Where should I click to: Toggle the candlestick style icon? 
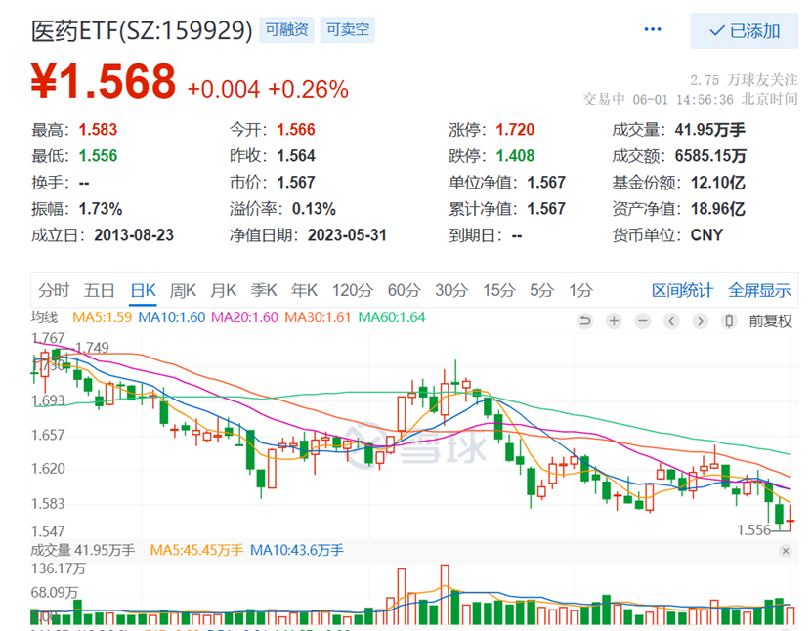coord(729,321)
